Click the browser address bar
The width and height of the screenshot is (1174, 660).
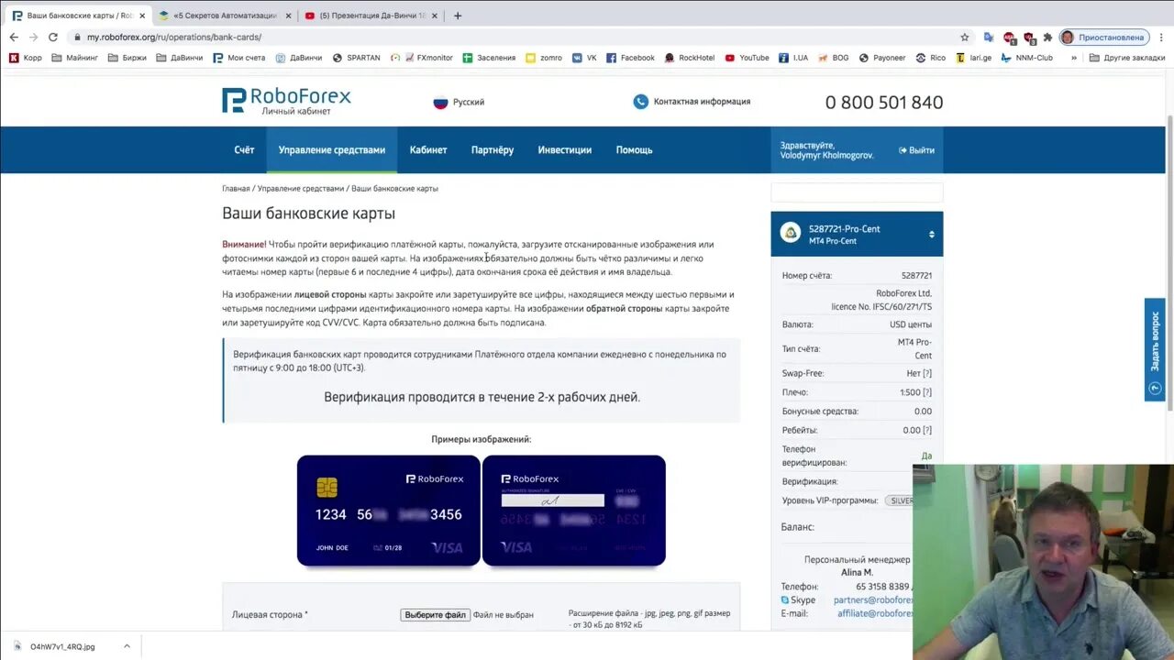[514, 38]
